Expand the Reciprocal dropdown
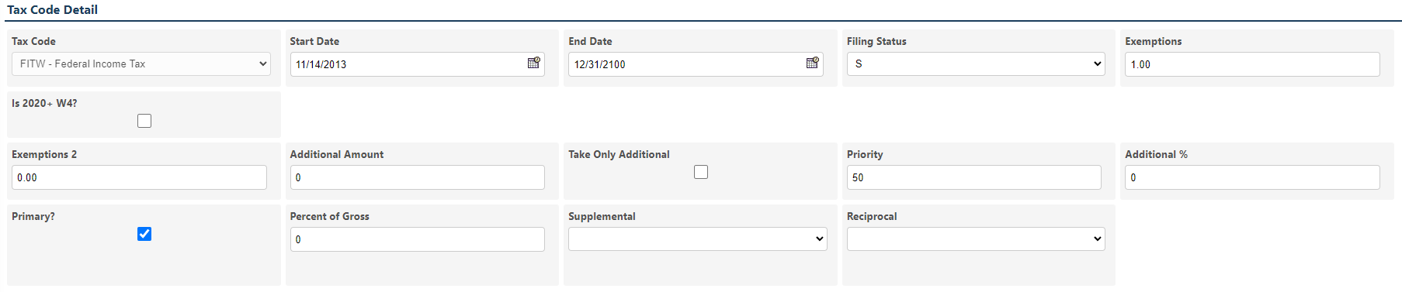The image size is (1402, 292). (x=976, y=239)
